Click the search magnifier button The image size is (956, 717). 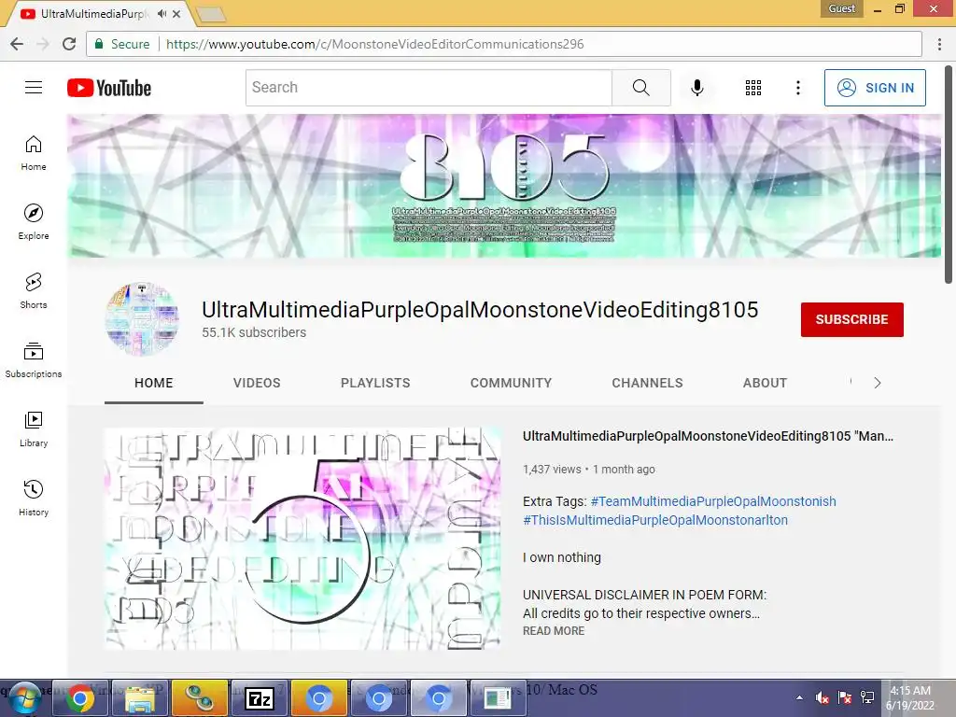640,88
